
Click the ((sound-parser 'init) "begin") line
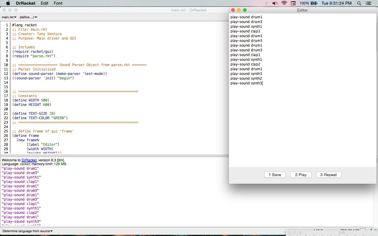tap(43, 78)
